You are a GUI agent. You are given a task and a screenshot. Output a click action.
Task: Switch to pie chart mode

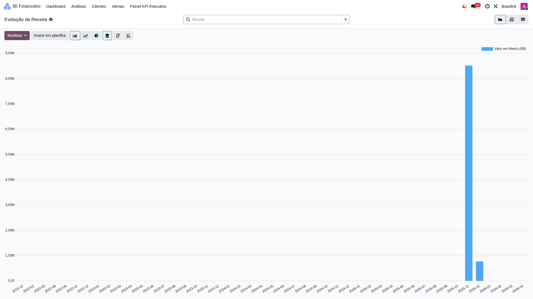point(96,36)
